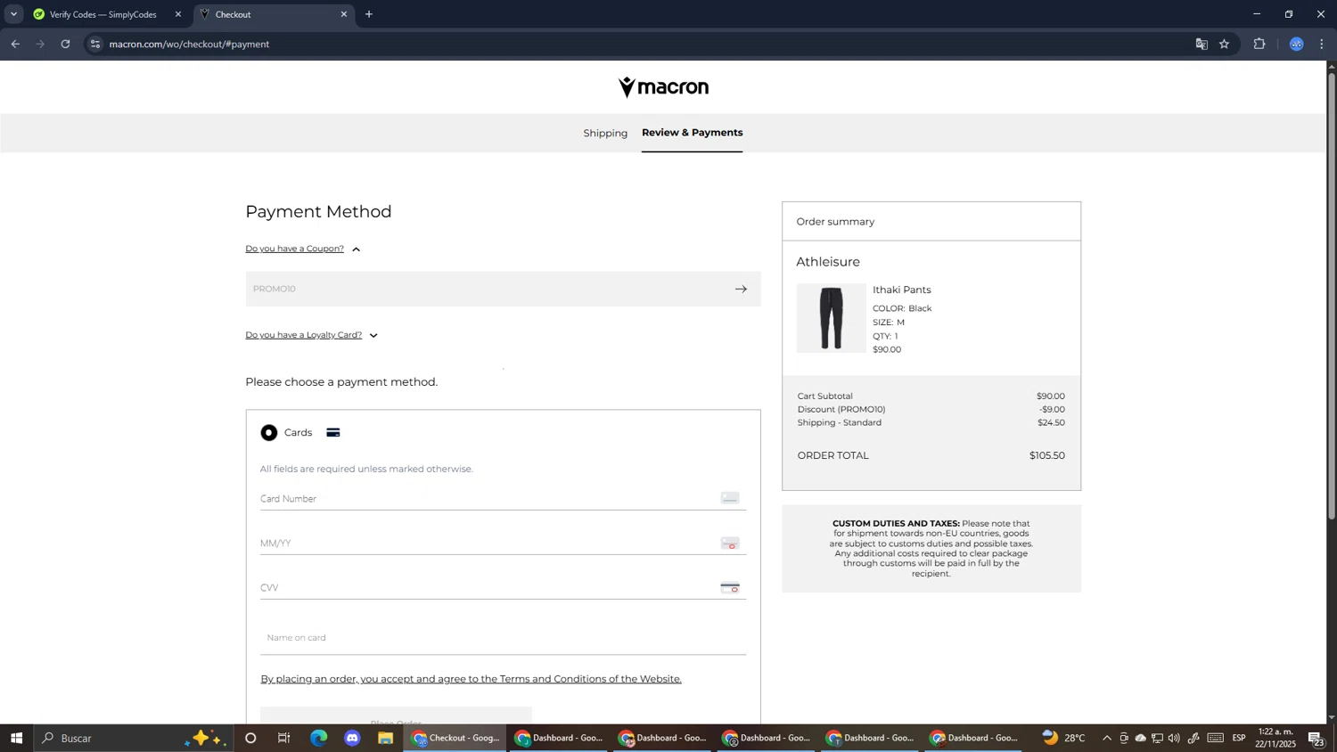1337x752 pixels.
Task: Open the Checkout Chrome taskbar window
Action: click(455, 738)
